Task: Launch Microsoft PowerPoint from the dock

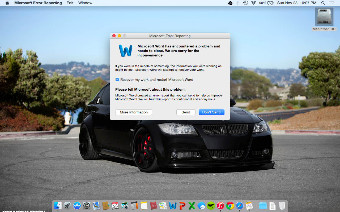Action: (x=182, y=205)
